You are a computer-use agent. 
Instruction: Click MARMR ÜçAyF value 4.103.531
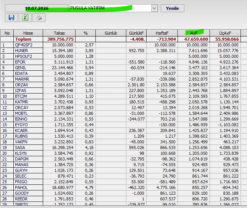click(229, 79)
